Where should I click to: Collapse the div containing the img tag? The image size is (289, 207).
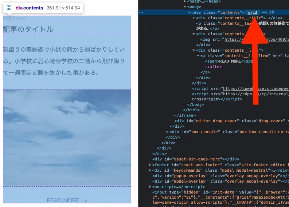193,34
